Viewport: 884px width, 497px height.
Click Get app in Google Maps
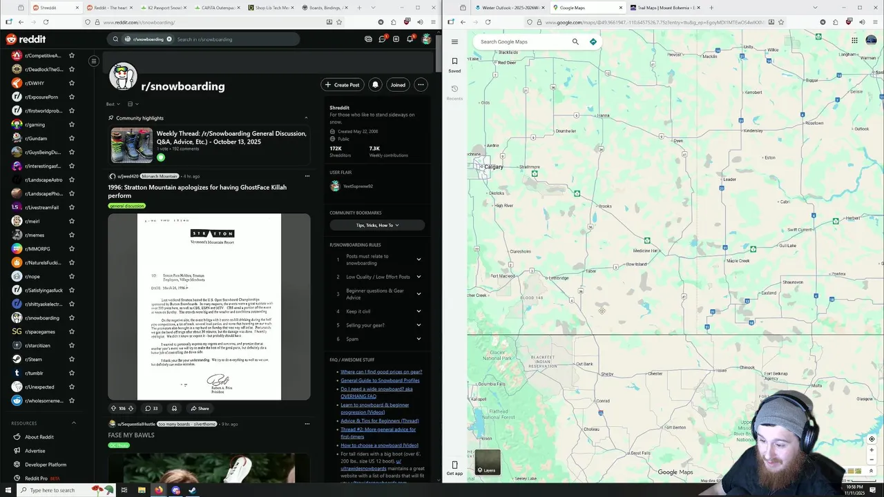click(x=454, y=468)
